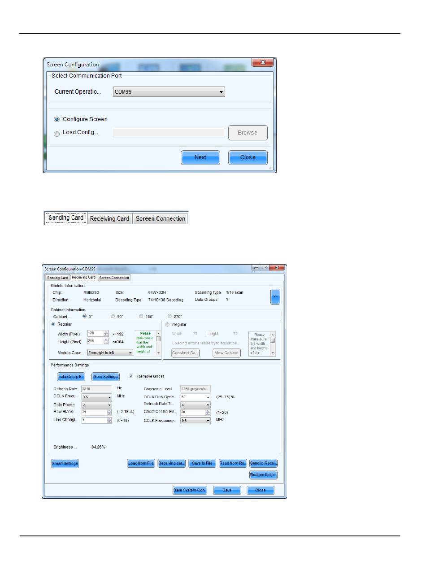Image resolution: width=426 pixels, height=566 pixels.
Task: Click Close in the Select Communication Port dialog
Action: click(x=248, y=157)
